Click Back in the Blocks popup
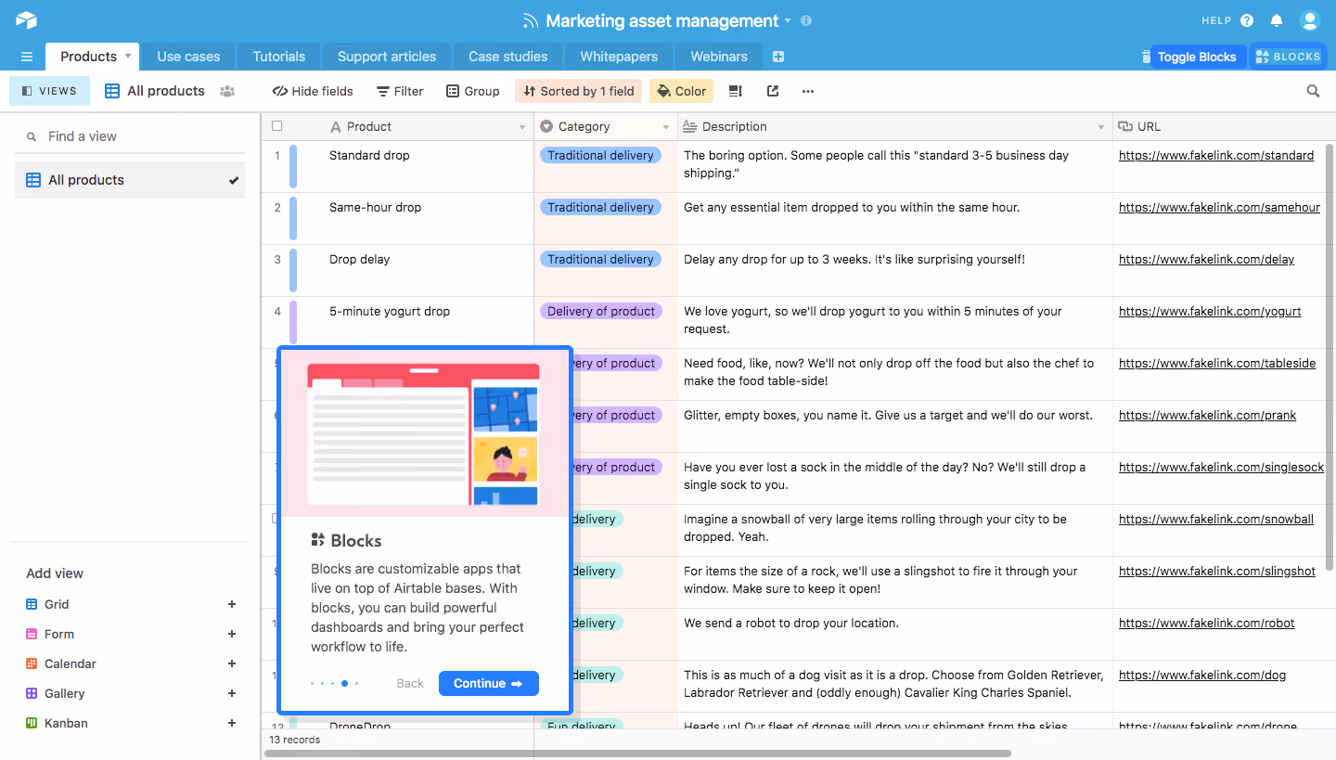1336x760 pixels. coord(410,683)
